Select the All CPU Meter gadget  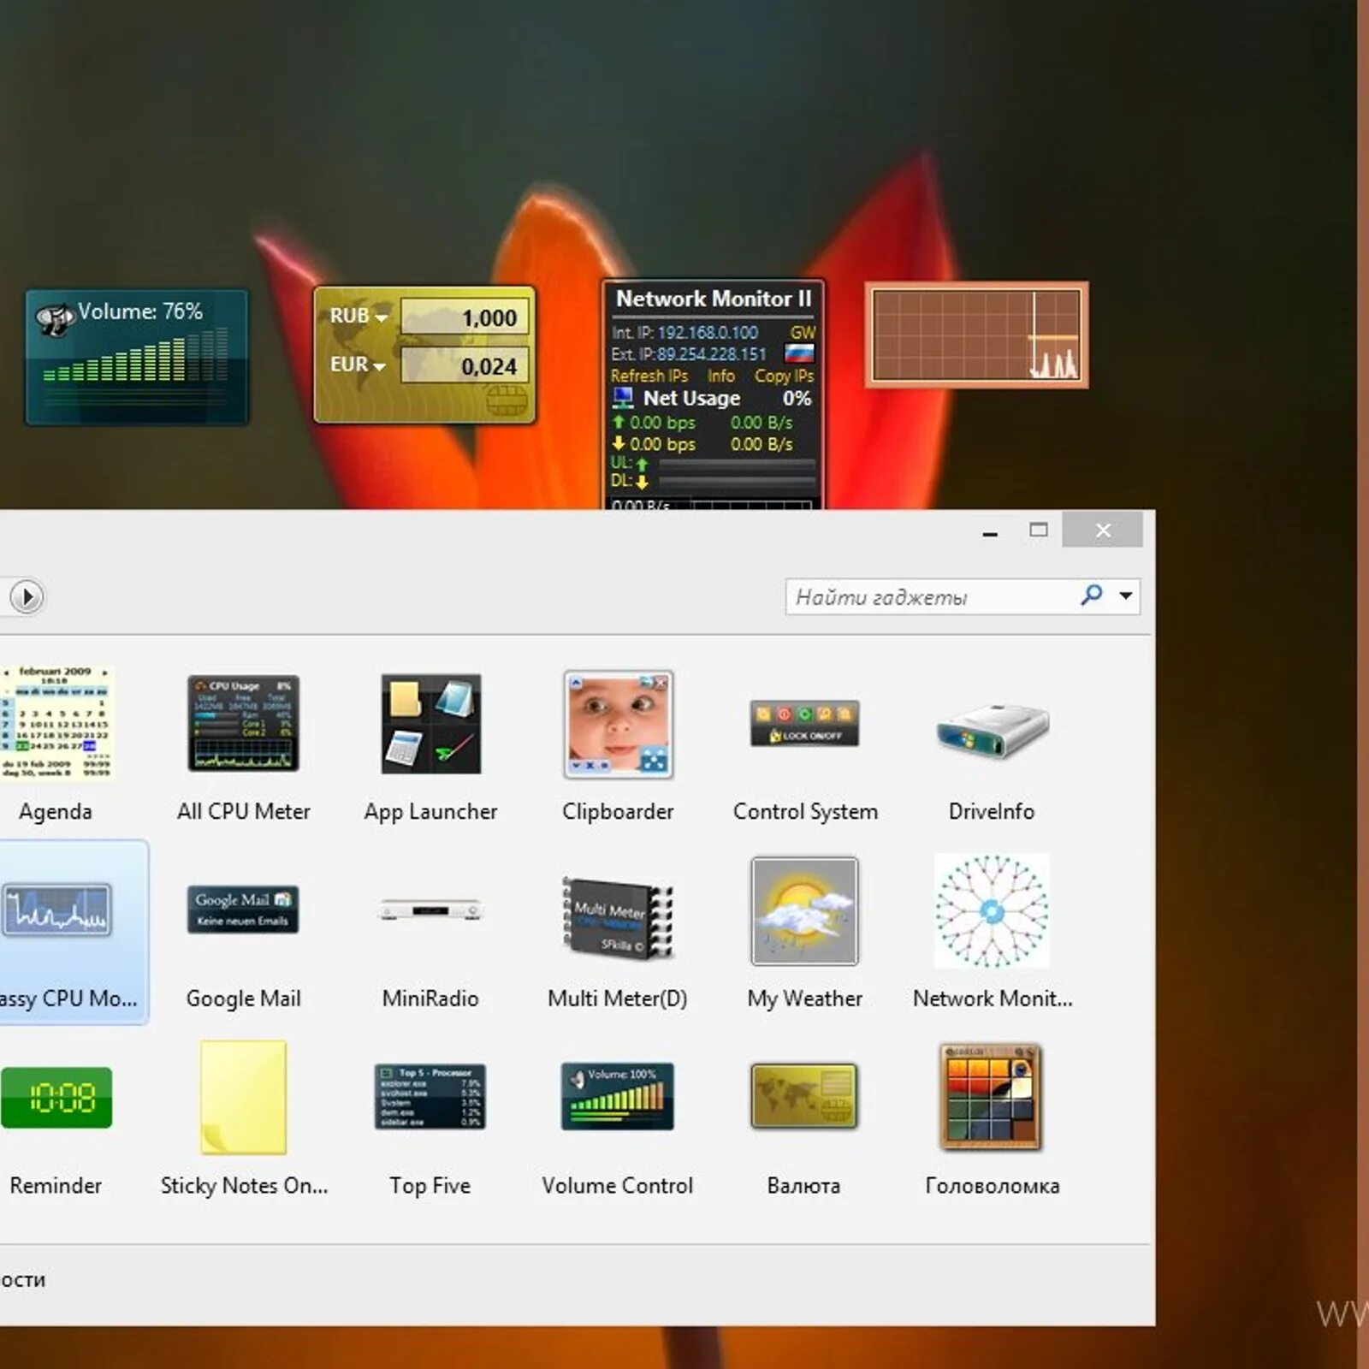click(x=244, y=724)
